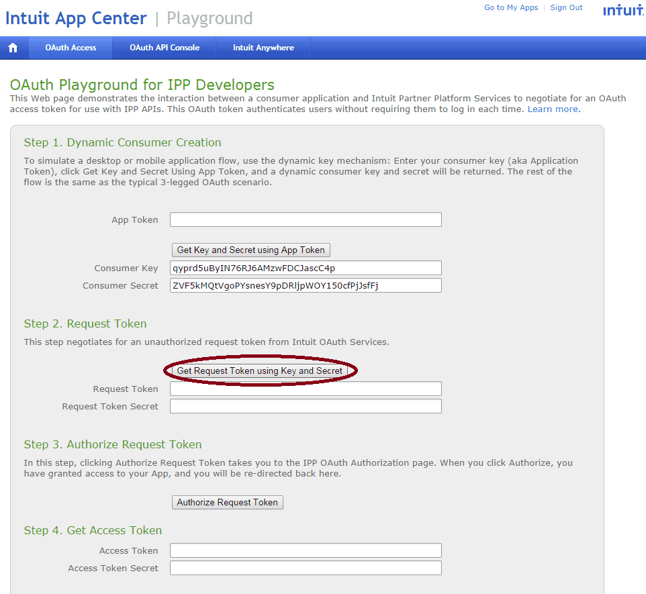Switch to the OAuth API Console tab
The image size is (646, 594).
tap(165, 48)
